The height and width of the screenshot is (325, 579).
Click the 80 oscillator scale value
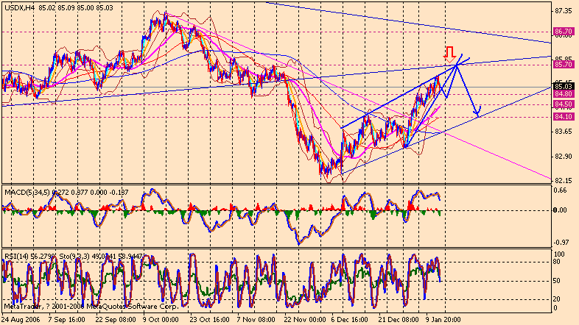(x=557, y=262)
